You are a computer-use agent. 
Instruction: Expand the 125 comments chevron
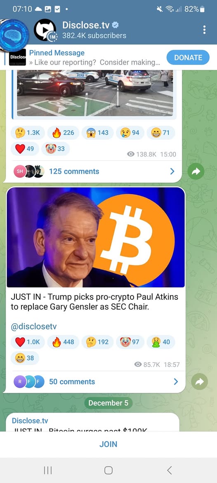[172, 171]
